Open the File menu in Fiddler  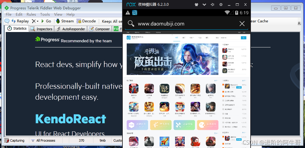(x=8, y=14)
